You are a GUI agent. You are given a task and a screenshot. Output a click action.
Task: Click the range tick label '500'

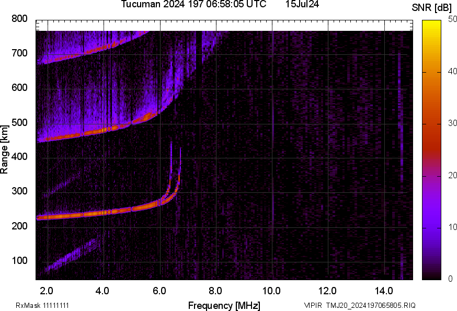(x=19, y=122)
